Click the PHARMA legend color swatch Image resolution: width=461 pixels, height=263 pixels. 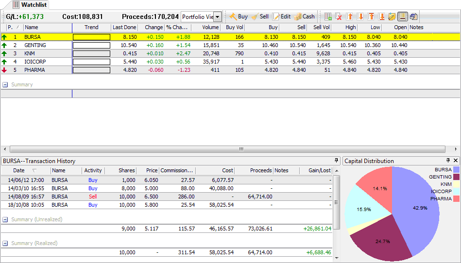pos(456,199)
